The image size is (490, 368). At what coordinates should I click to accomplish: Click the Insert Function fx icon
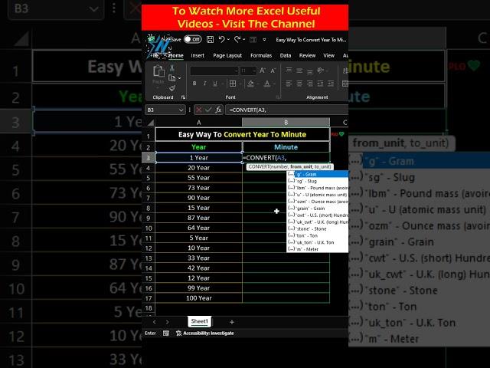click(218, 110)
